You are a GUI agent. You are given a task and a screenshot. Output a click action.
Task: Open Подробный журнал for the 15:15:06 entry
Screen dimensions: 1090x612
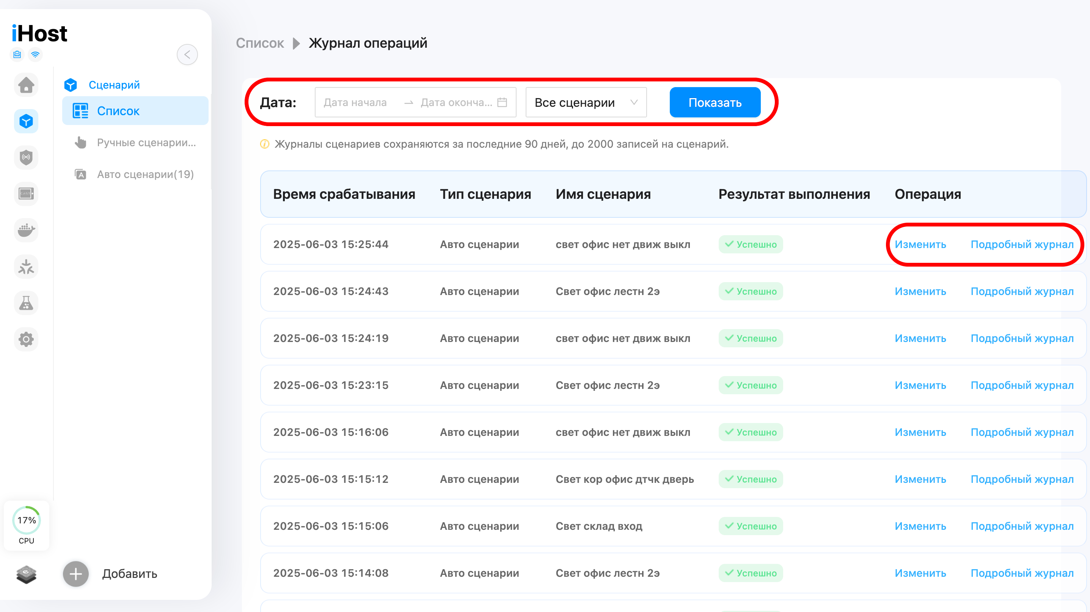click(x=1022, y=526)
